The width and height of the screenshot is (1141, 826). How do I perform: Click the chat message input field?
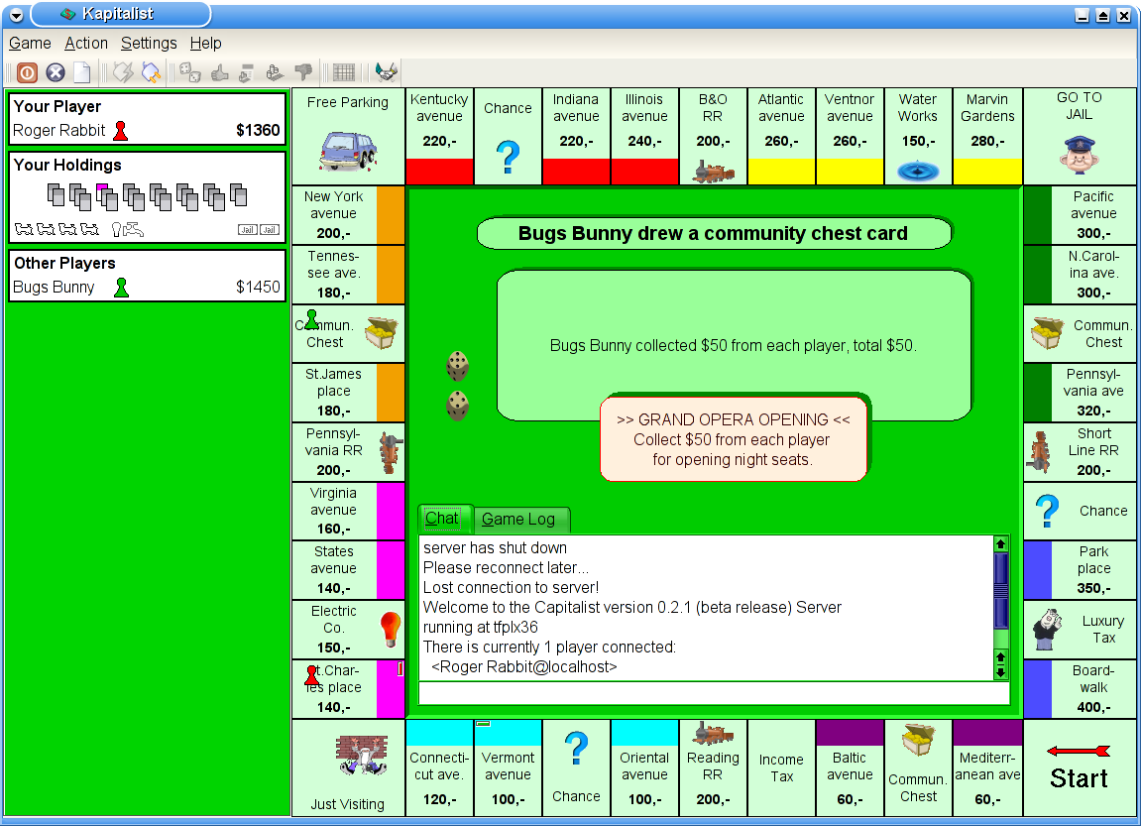[713, 693]
